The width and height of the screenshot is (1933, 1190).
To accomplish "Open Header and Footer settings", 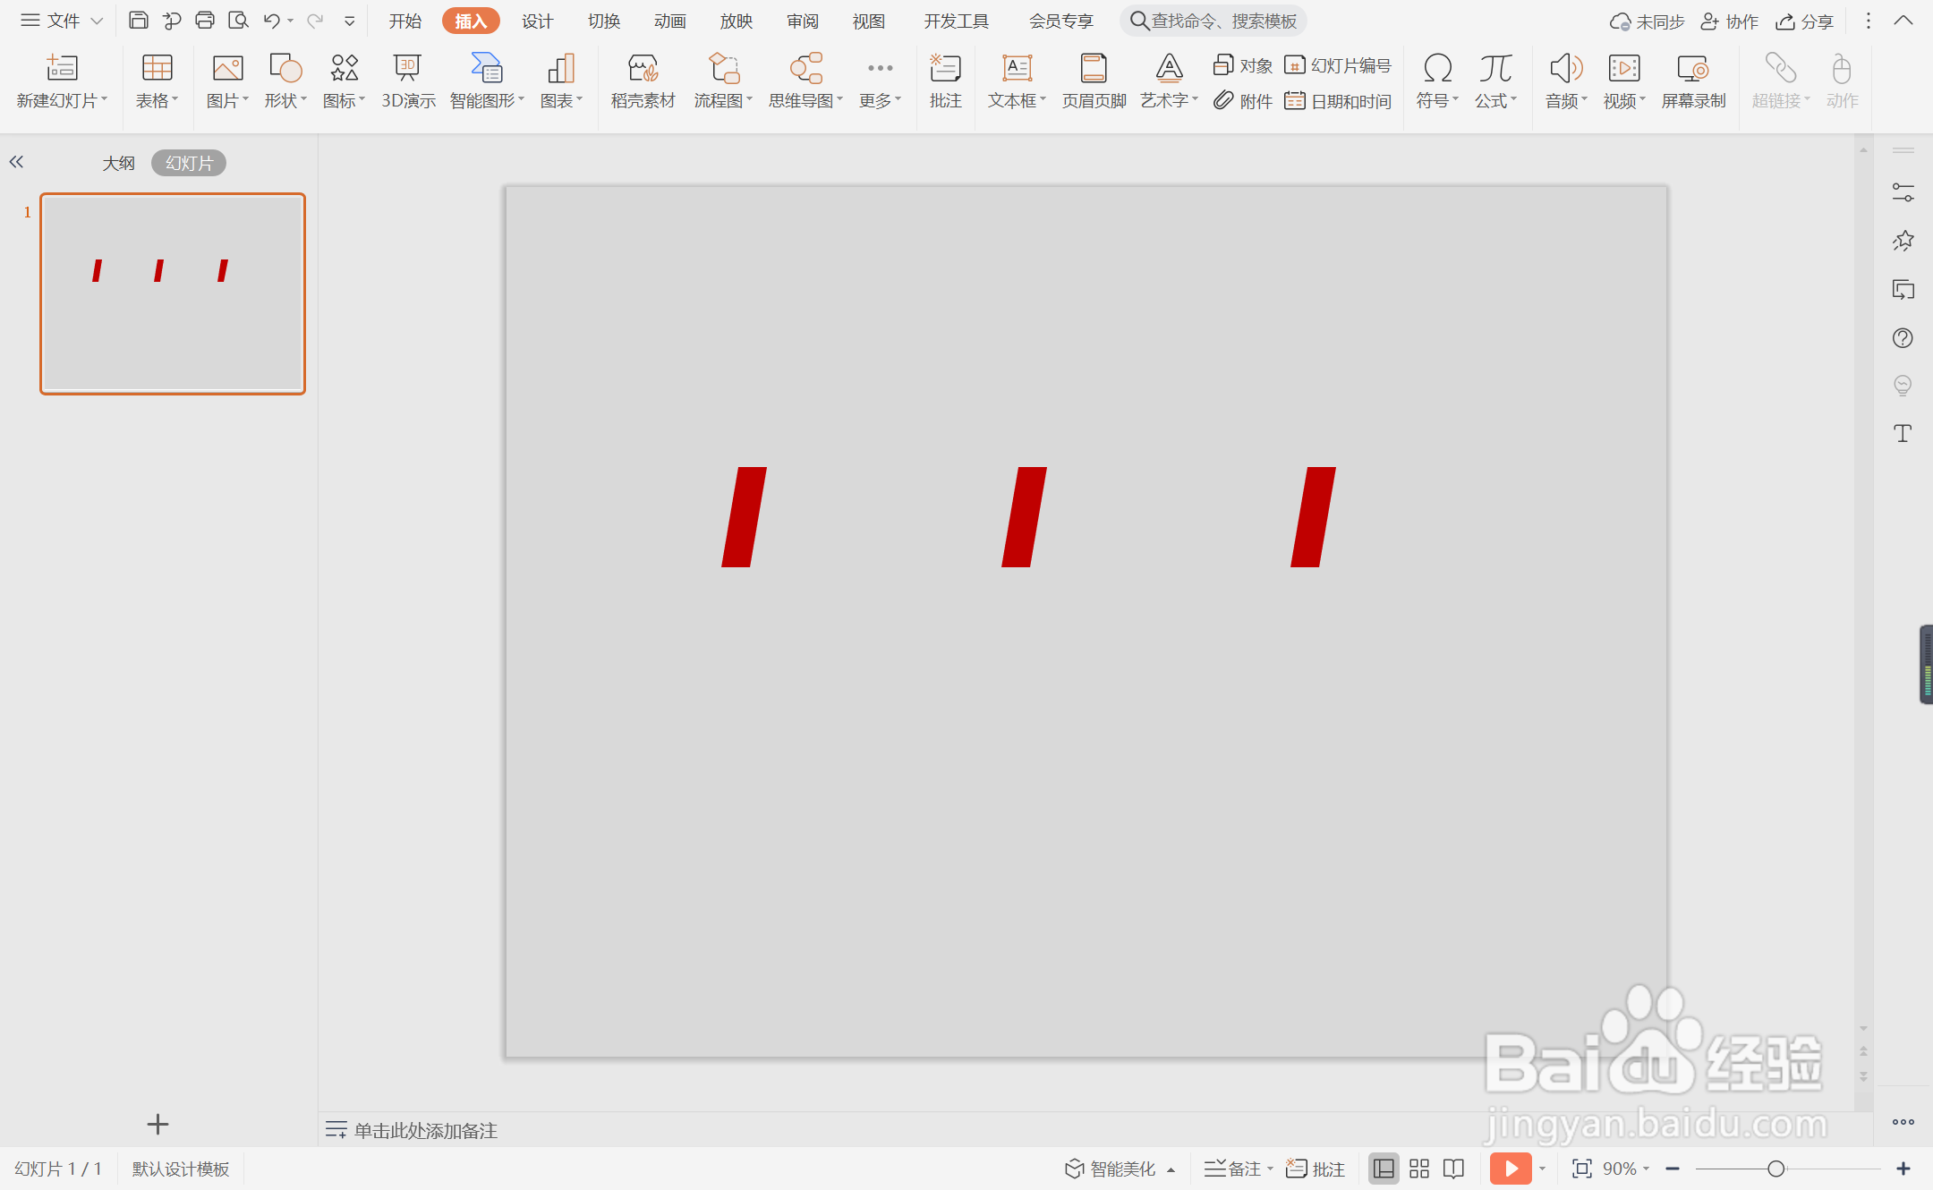I will point(1094,81).
